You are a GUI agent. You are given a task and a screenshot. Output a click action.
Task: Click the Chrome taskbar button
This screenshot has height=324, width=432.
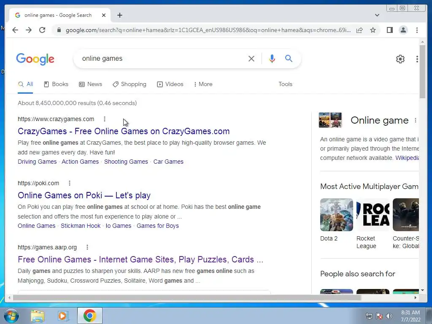coord(90,316)
